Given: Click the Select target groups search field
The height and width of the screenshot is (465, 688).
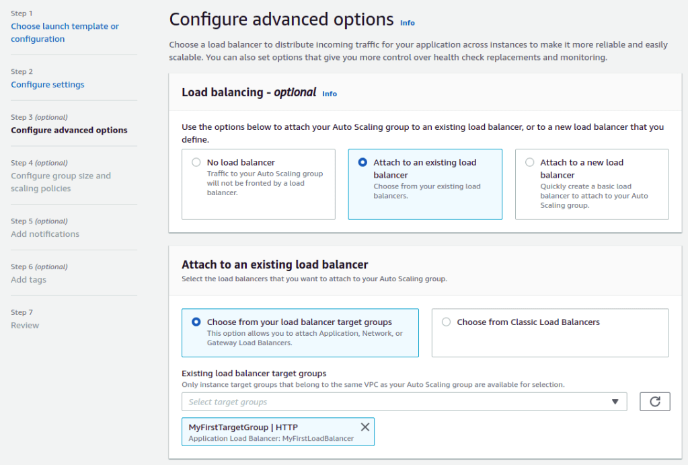Looking at the screenshot, I should pos(397,402).
